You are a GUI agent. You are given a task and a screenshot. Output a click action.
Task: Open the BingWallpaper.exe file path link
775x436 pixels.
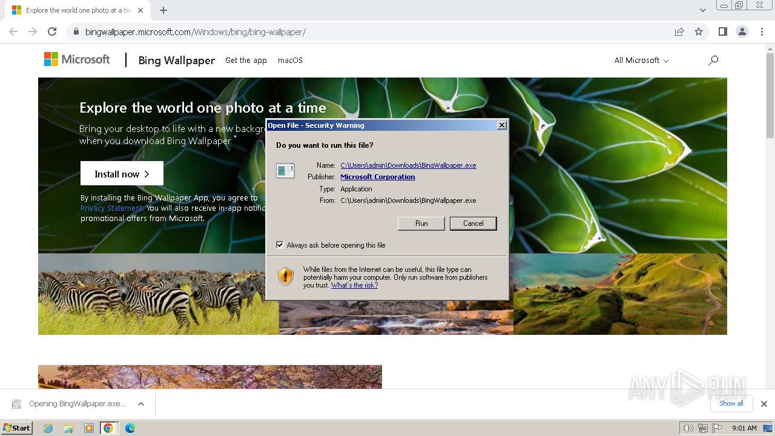408,165
